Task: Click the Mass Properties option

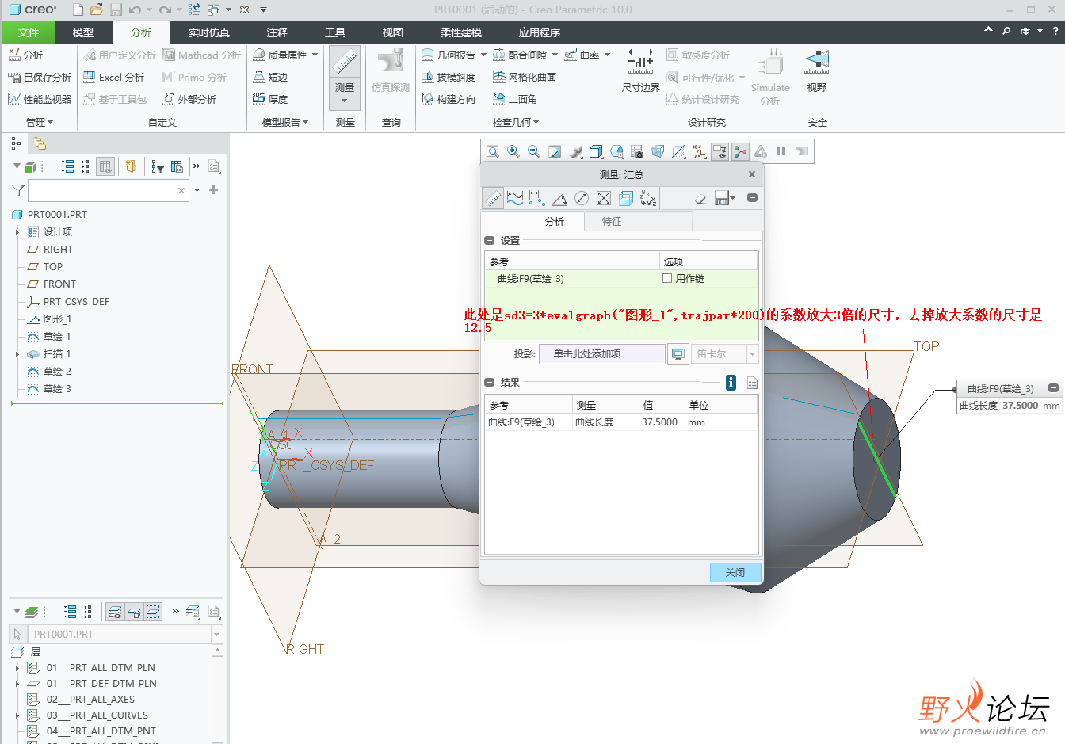Action: tap(281, 55)
